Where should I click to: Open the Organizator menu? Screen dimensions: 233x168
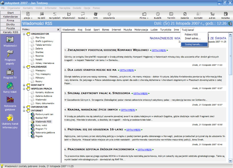coord(14,8)
